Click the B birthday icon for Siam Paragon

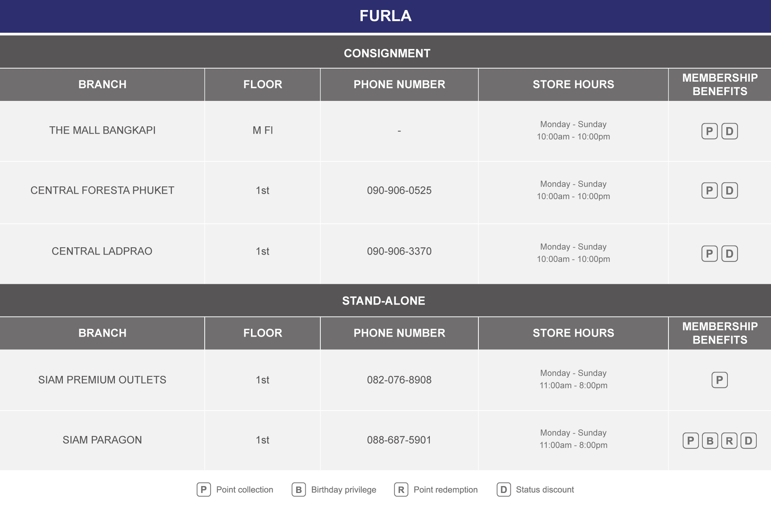pos(710,441)
